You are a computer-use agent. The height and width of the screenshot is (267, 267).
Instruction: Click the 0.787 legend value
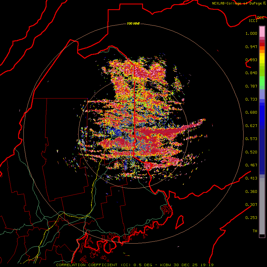click(251, 86)
